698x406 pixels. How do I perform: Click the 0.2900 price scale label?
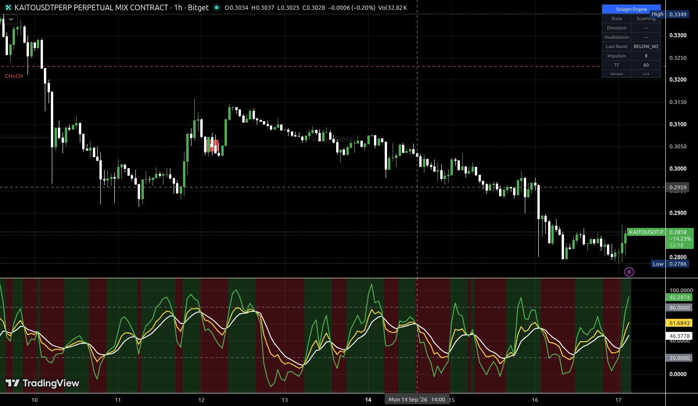point(678,213)
